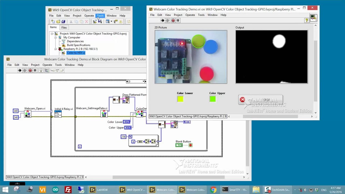The height and width of the screenshot is (194, 345).
Task: Click previous case arrow on case structure
Action: (127, 81)
